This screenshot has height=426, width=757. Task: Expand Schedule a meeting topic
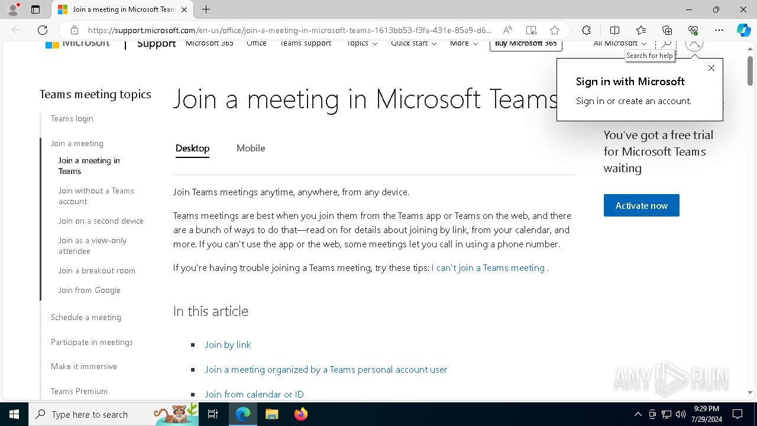(86, 317)
